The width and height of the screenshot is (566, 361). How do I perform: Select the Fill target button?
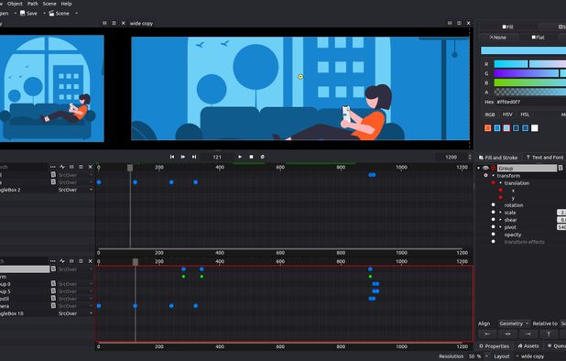[x=507, y=27]
